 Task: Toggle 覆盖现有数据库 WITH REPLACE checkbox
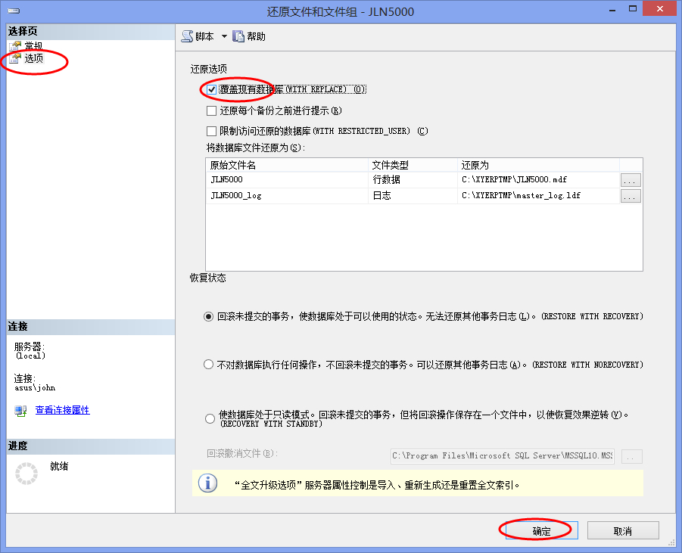pyautogui.click(x=212, y=89)
